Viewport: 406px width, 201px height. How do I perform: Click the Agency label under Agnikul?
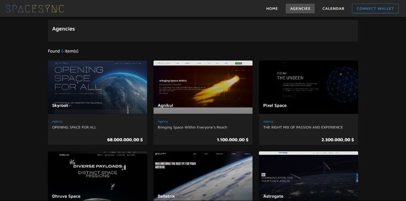163,122
